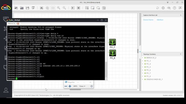Expand PC_6 in Topology Summary
The width and height of the screenshot is (186, 104).
[x=143, y=70]
